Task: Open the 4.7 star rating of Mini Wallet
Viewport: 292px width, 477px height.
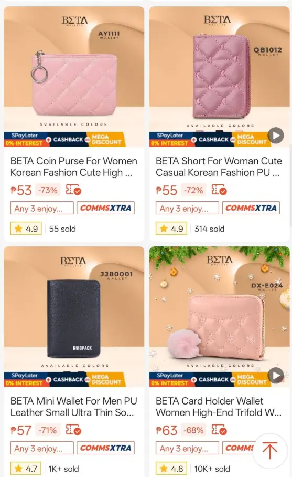Action: [26, 469]
